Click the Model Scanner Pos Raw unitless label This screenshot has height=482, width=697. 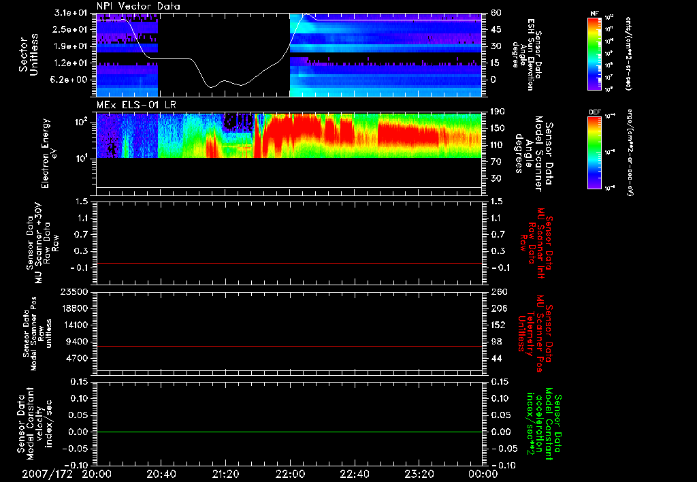point(38,334)
